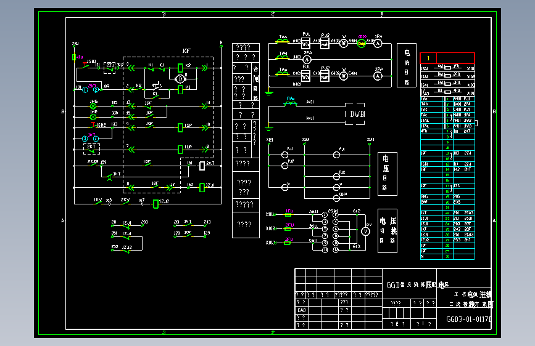
Task: Click the motor circle symbol in 1QF
Action: [180, 79]
